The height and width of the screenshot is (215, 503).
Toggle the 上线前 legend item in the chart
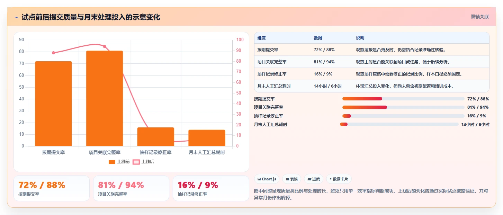pos(119,162)
